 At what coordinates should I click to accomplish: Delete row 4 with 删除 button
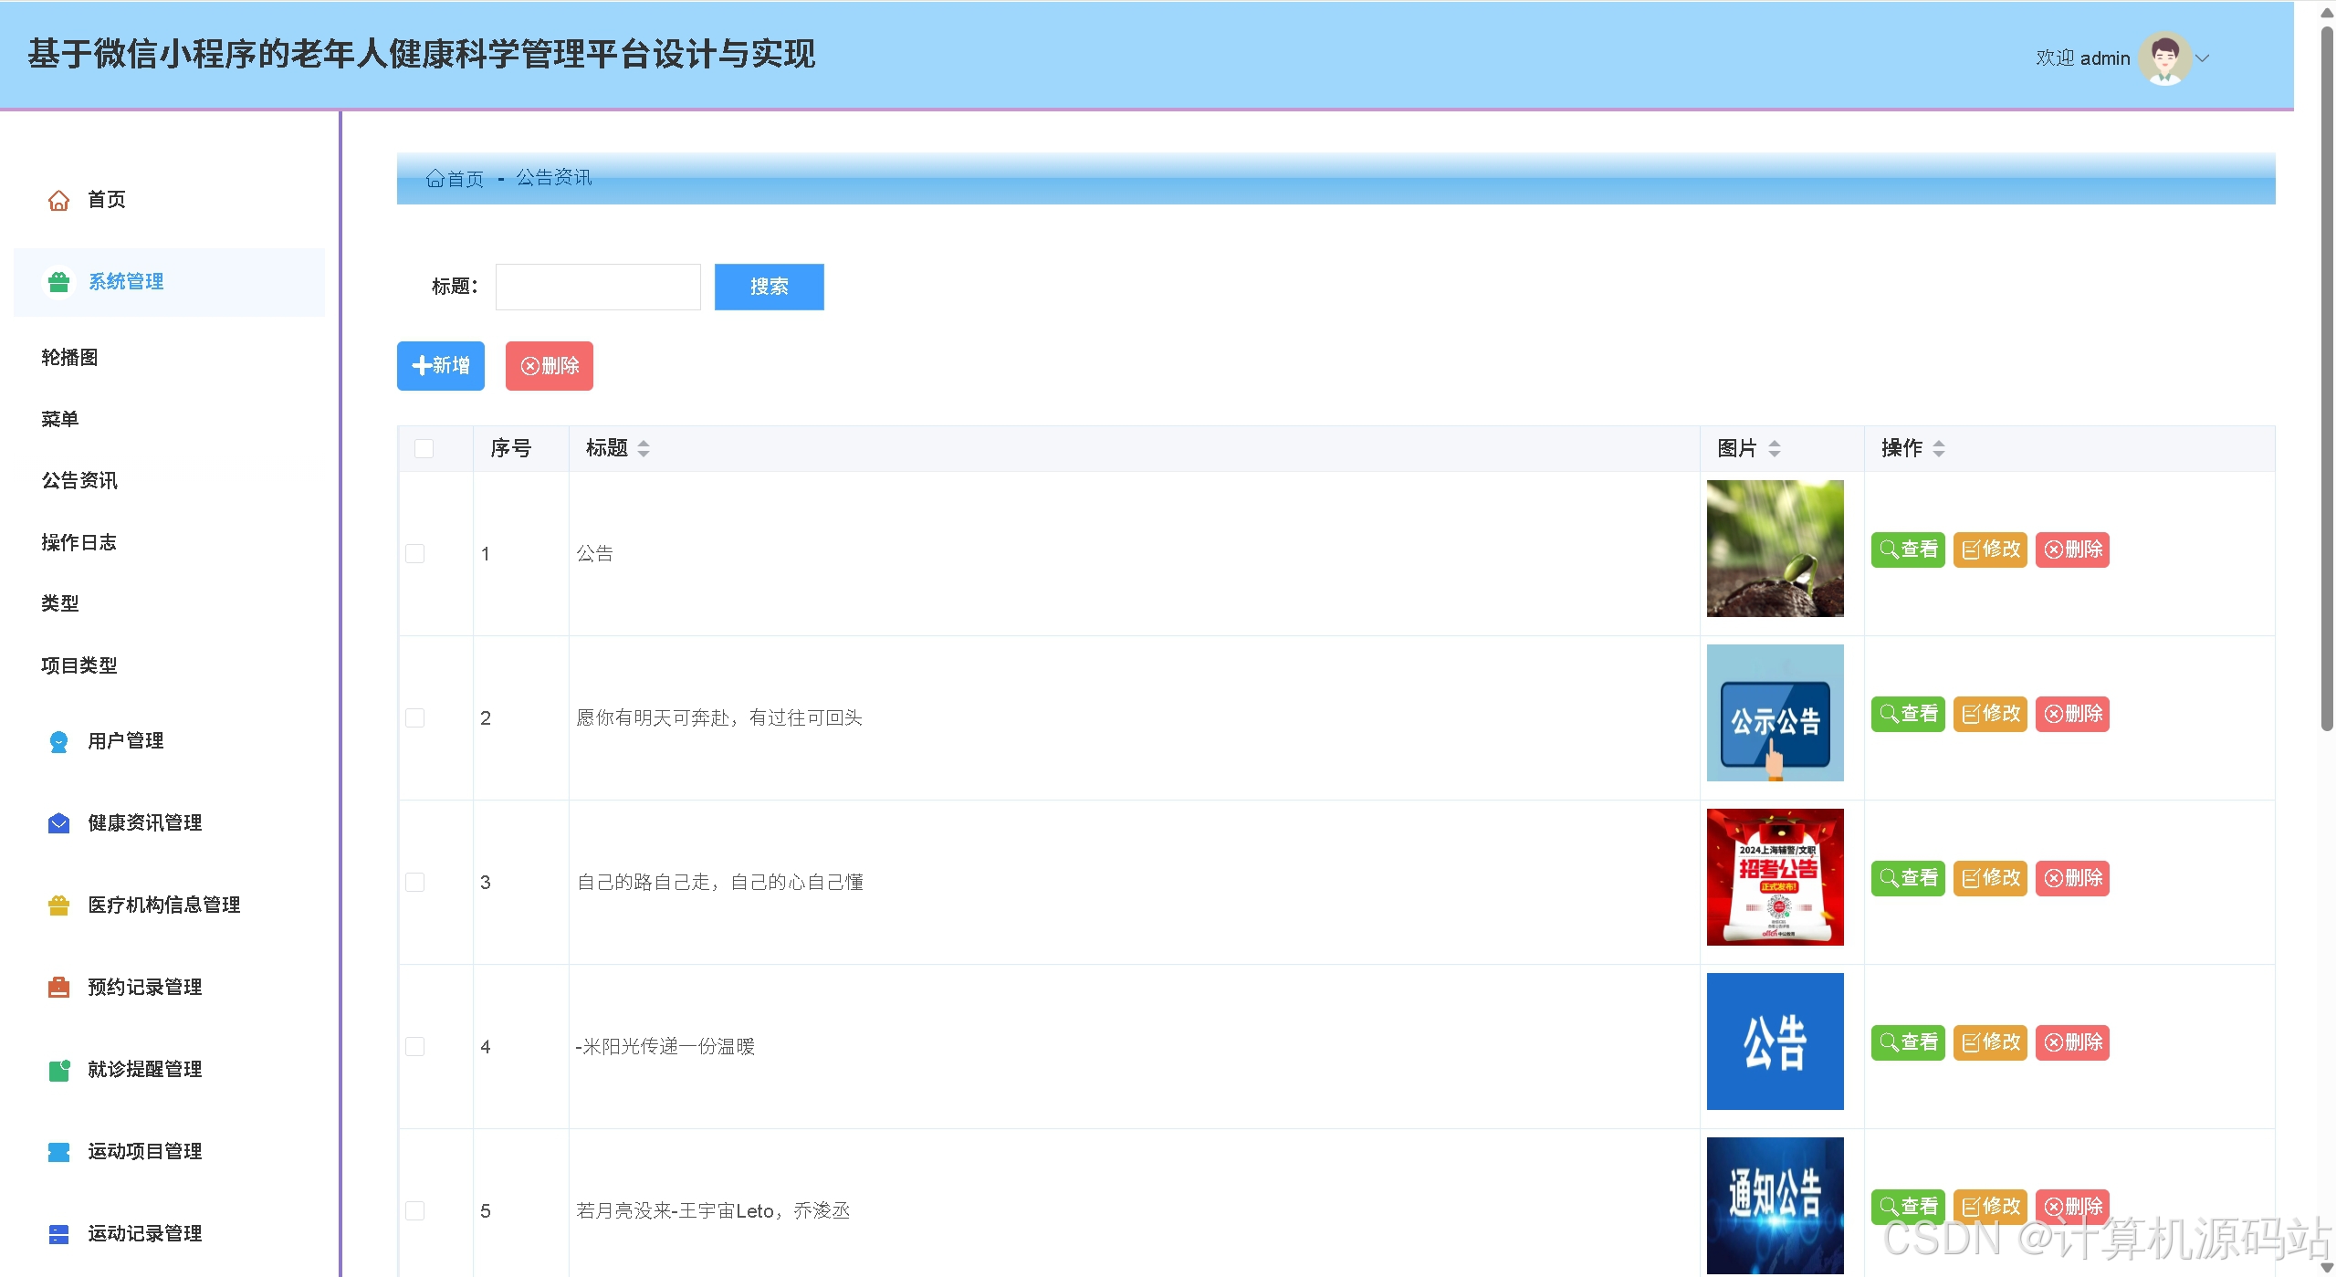click(x=2072, y=1042)
